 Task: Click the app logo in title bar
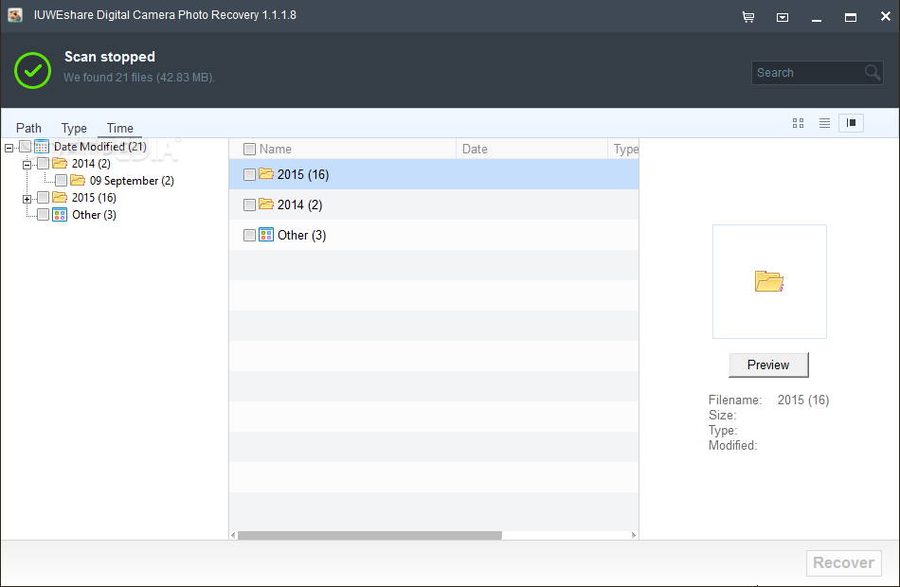coord(15,15)
